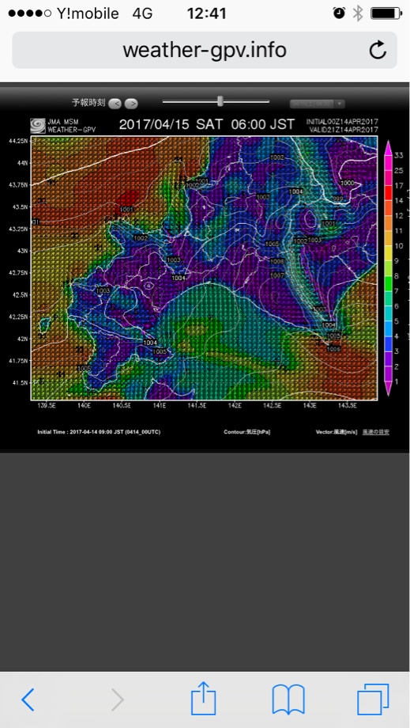The width and height of the screenshot is (410, 728).
Task: Click the forecast time slider handle
Action: pos(220,100)
